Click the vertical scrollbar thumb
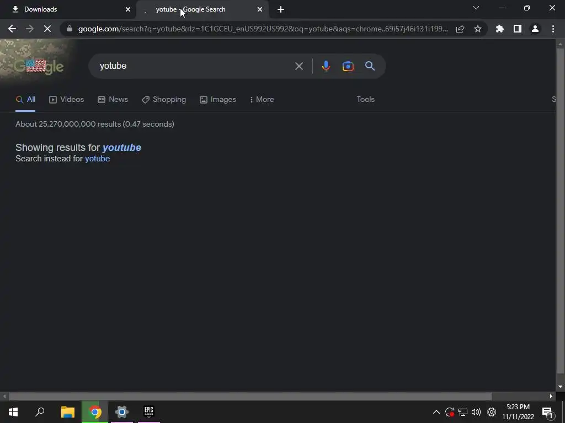565x423 pixels. coord(560,210)
